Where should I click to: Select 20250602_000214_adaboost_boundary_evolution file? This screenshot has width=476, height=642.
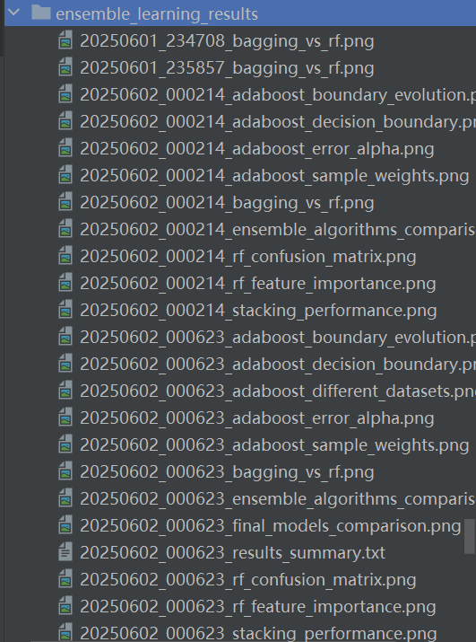278,95
